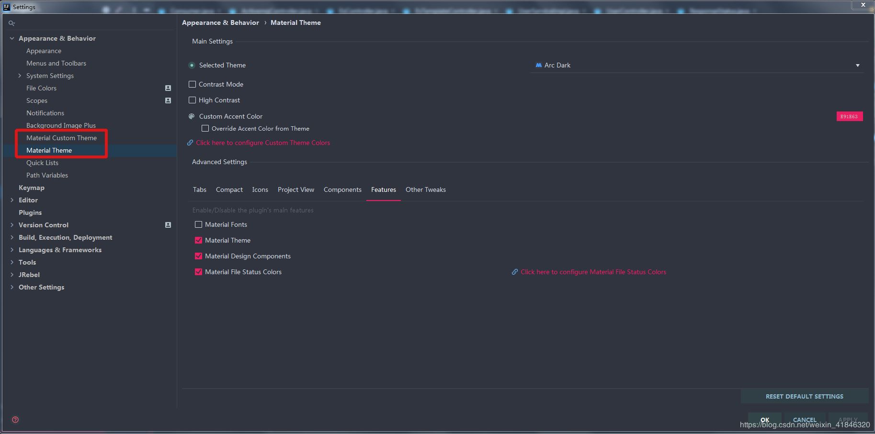Click here to configure Material File Status Colors
Screen dimensions: 875x434
(593, 272)
